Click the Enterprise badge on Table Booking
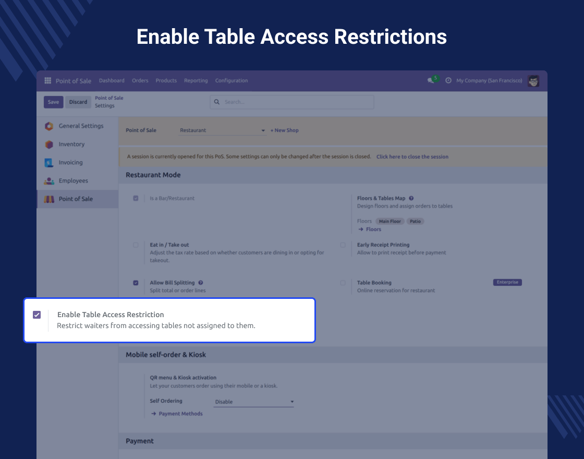The image size is (584, 459). click(x=507, y=282)
